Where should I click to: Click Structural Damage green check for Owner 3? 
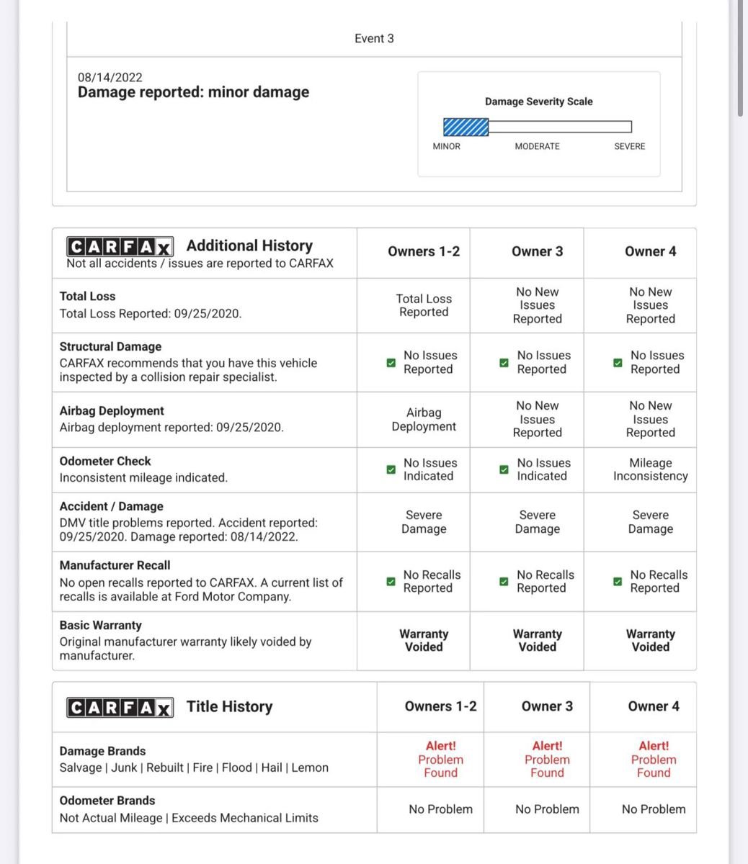[504, 363]
